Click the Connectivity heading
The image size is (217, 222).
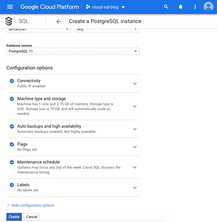29,81
